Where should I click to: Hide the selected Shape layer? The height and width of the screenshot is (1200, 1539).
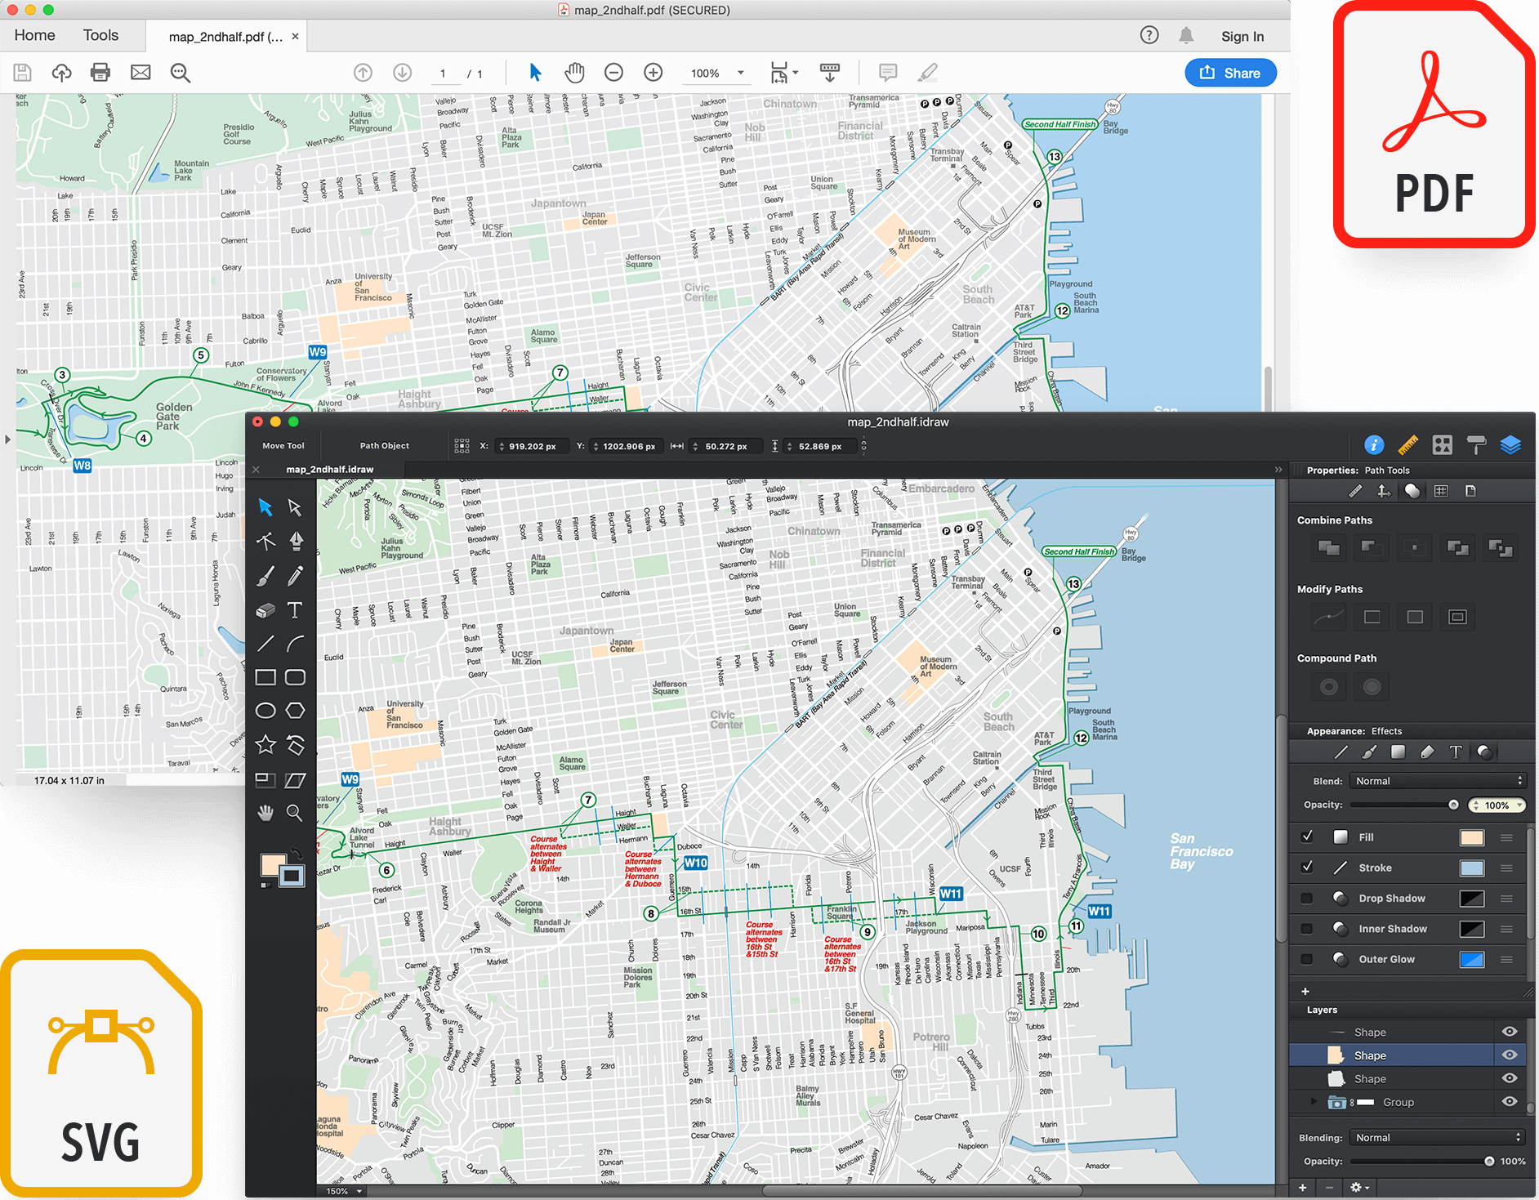click(1510, 1055)
